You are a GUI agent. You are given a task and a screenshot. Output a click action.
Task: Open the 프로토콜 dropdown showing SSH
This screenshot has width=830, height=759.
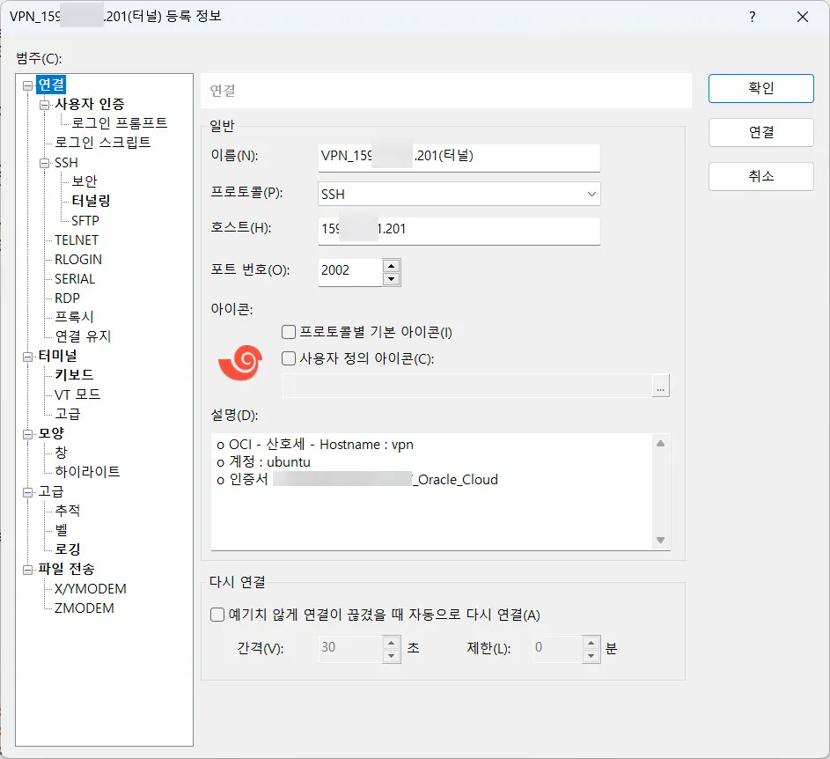pos(458,194)
